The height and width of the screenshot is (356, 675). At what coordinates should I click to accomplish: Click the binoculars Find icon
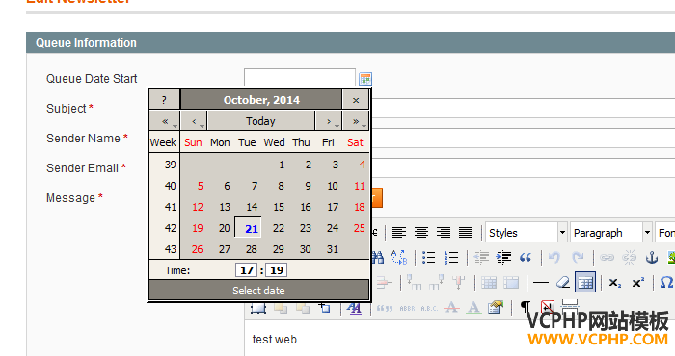tap(378, 258)
